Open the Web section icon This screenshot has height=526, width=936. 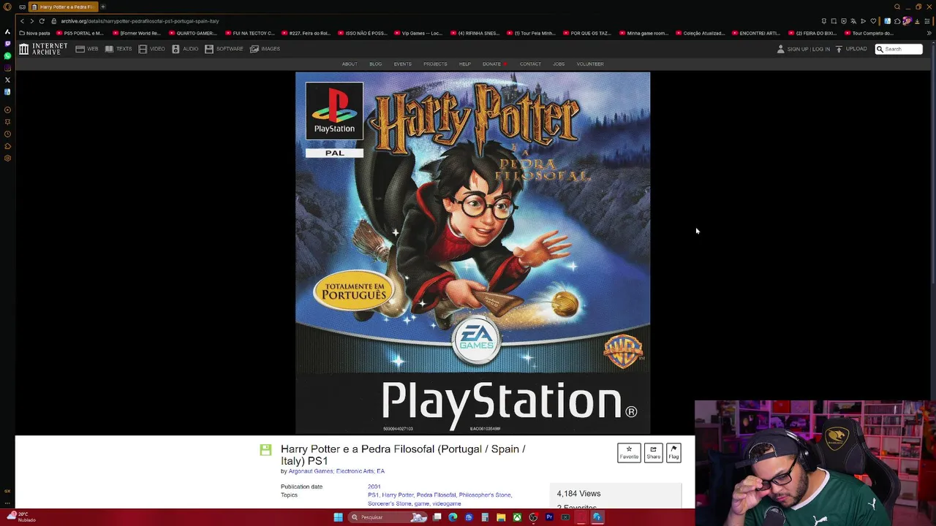[x=80, y=49]
